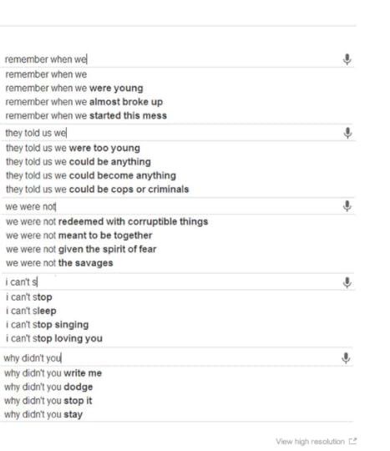The width and height of the screenshot is (390, 451).
Task: Select suggestion 'remember when we almost broke up'
Action: pyautogui.click(x=84, y=102)
